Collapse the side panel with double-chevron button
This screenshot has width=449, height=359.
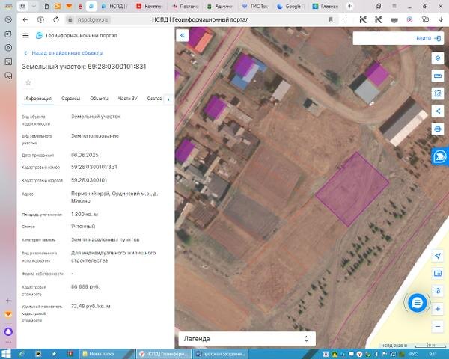coord(182,35)
